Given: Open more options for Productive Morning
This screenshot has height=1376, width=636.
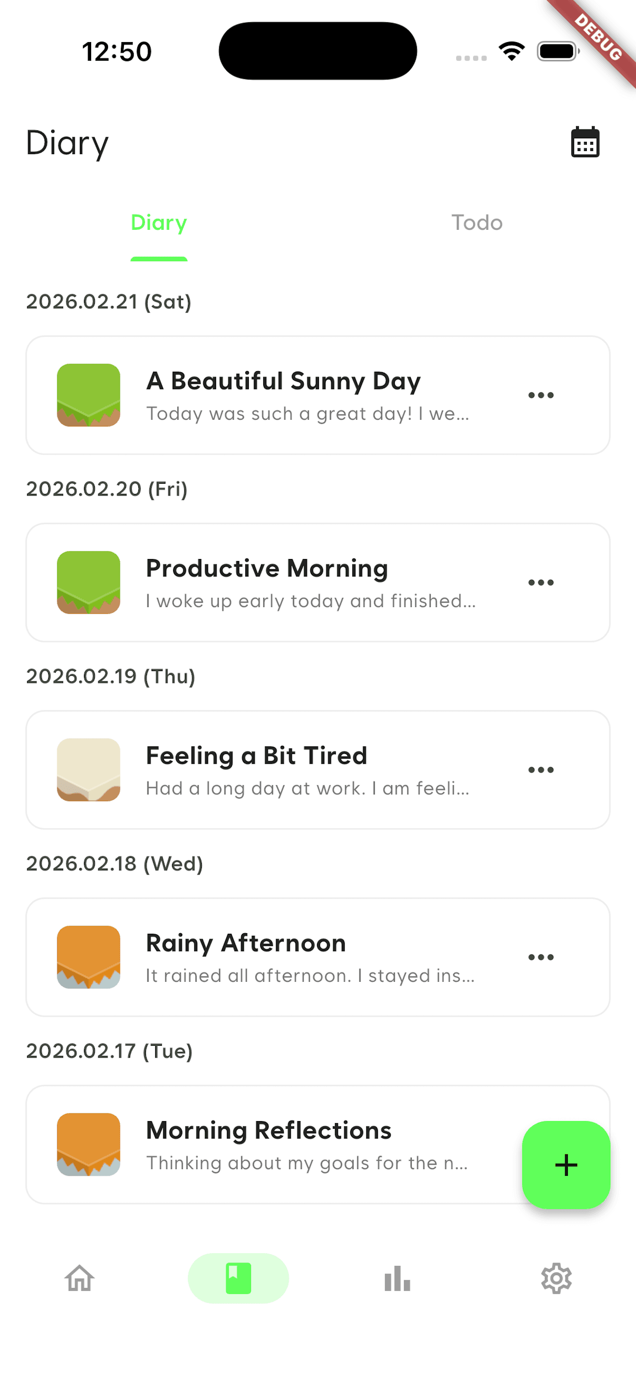Looking at the screenshot, I should (541, 583).
